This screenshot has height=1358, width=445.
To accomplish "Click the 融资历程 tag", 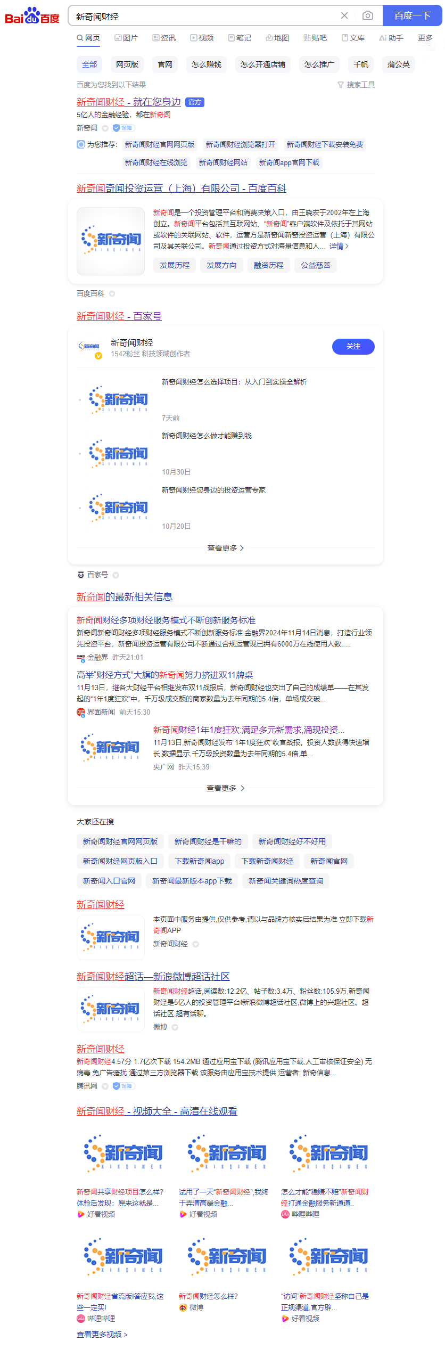I will (268, 265).
